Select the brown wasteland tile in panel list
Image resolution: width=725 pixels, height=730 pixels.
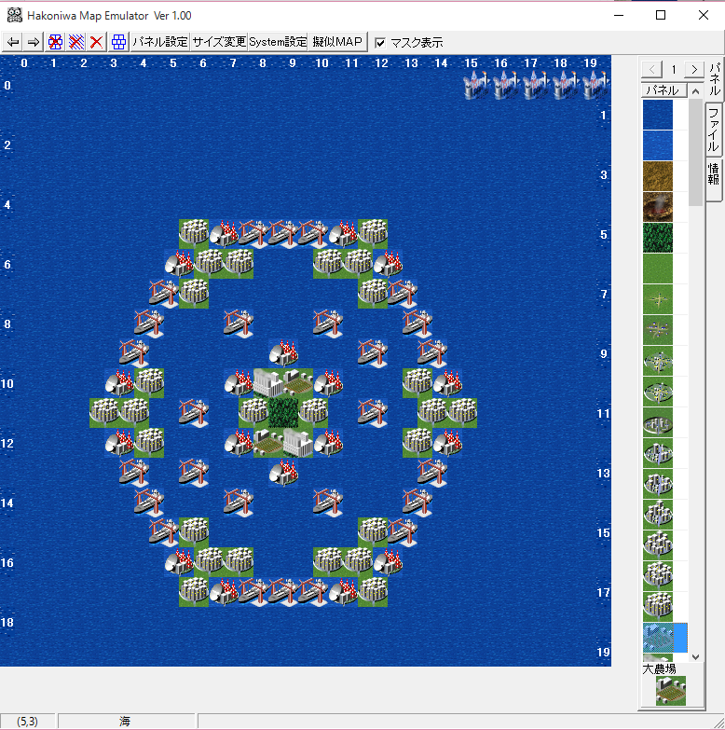tap(658, 176)
